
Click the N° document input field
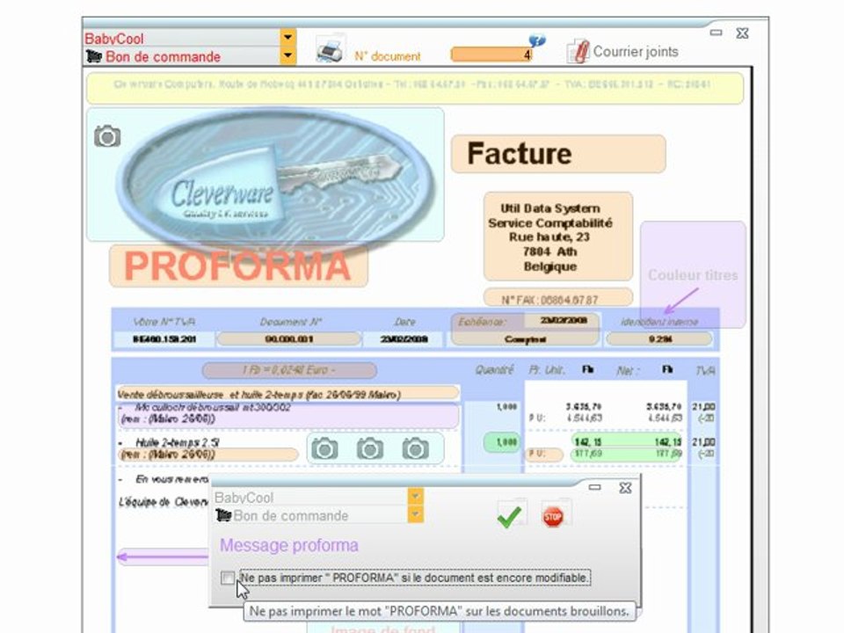click(491, 55)
